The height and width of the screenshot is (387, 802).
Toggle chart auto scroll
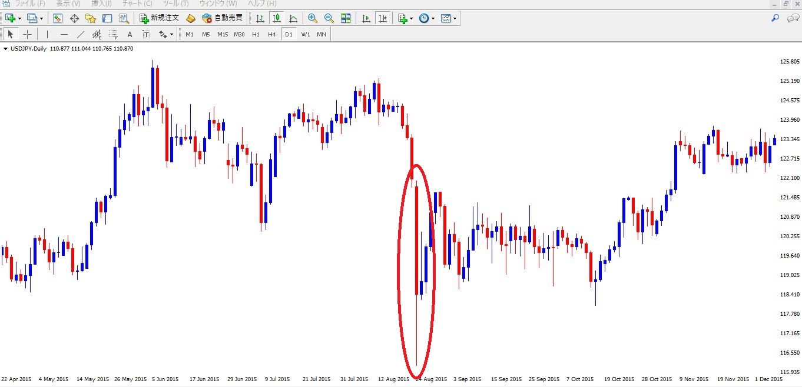366,18
